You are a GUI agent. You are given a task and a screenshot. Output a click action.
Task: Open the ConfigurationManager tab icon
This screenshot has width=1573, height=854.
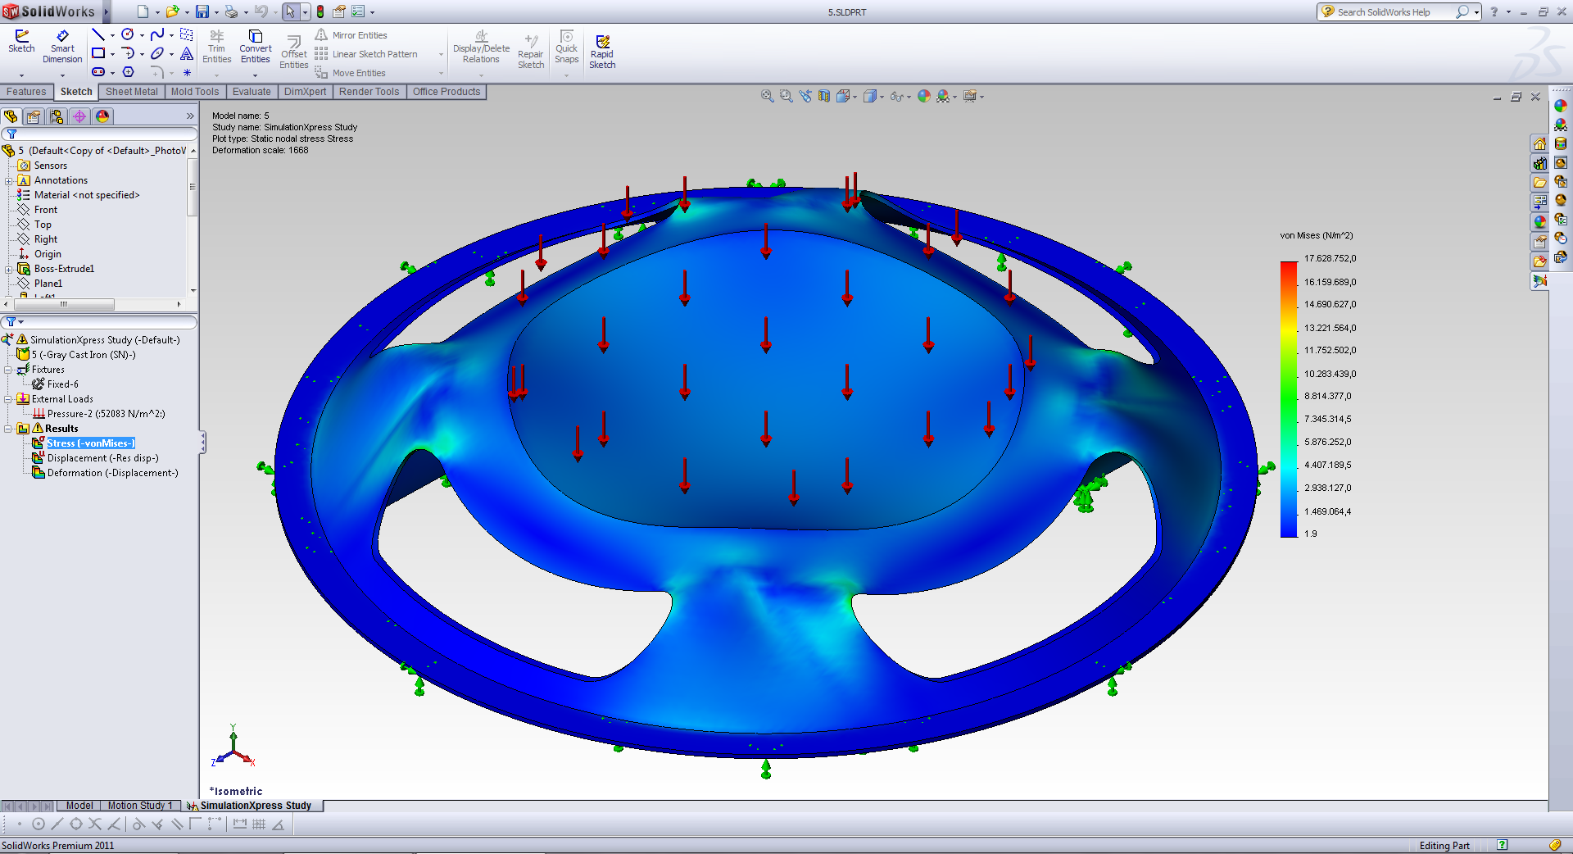click(x=57, y=116)
